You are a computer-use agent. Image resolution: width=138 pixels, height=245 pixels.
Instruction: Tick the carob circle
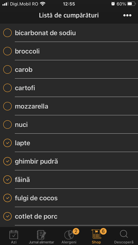(x=7, y=70)
